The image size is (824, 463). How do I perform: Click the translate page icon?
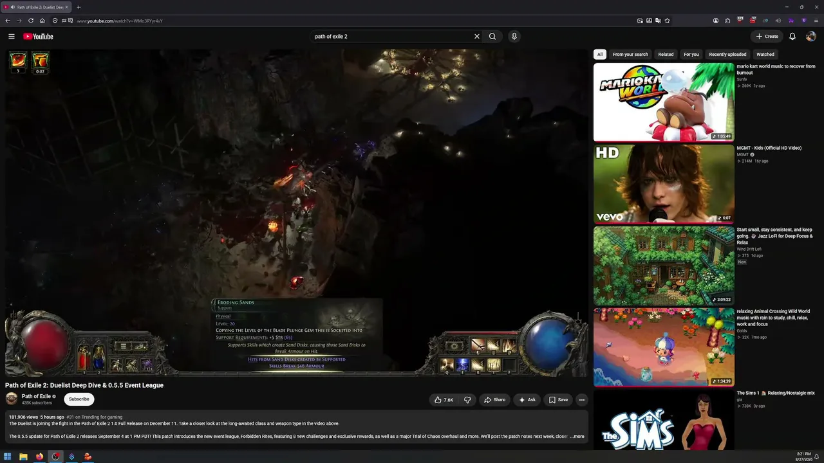658,21
